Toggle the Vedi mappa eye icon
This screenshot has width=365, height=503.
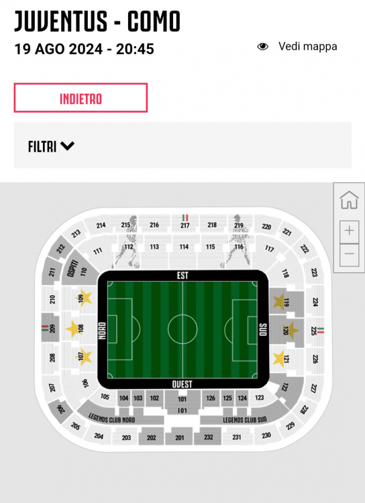pyautogui.click(x=262, y=46)
